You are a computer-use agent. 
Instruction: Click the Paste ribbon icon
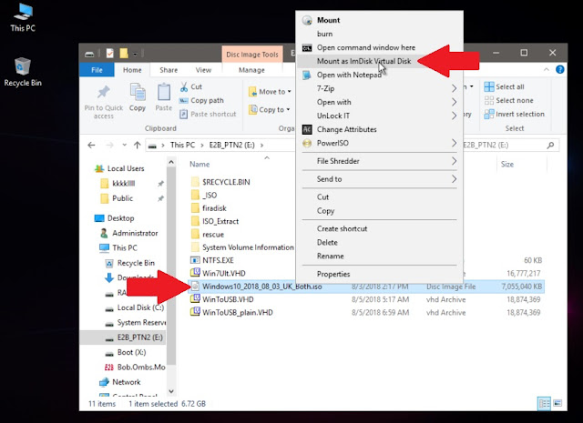(164, 97)
